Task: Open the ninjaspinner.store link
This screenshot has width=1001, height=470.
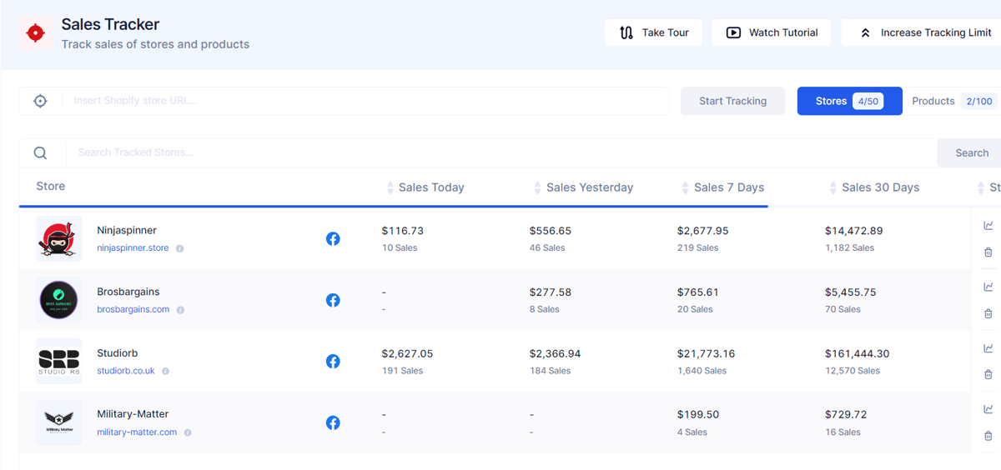Action: [x=133, y=248]
